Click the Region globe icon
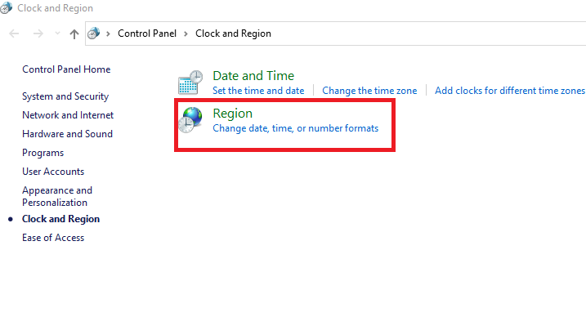586x326 pixels. (x=190, y=120)
